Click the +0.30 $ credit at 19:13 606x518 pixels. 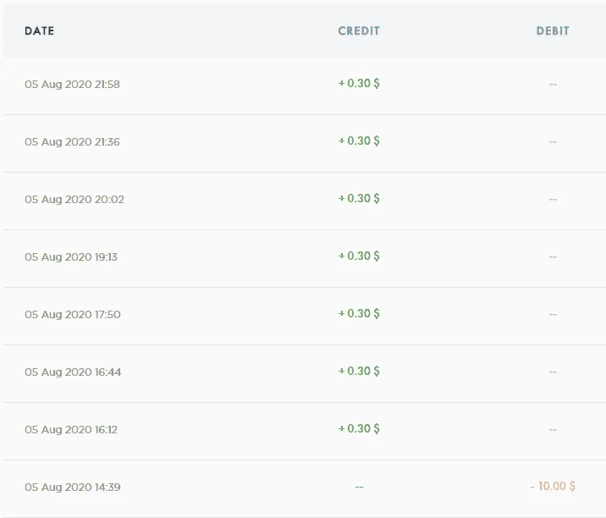[x=359, y=256]
